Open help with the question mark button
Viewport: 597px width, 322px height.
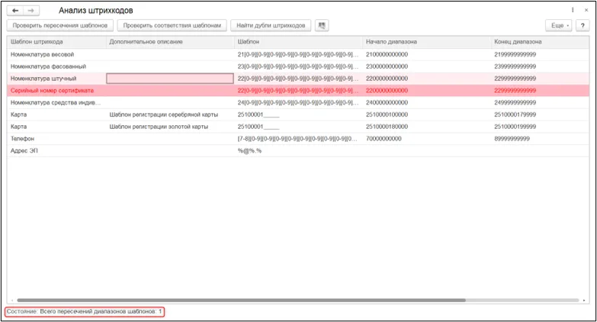point(583,25)
